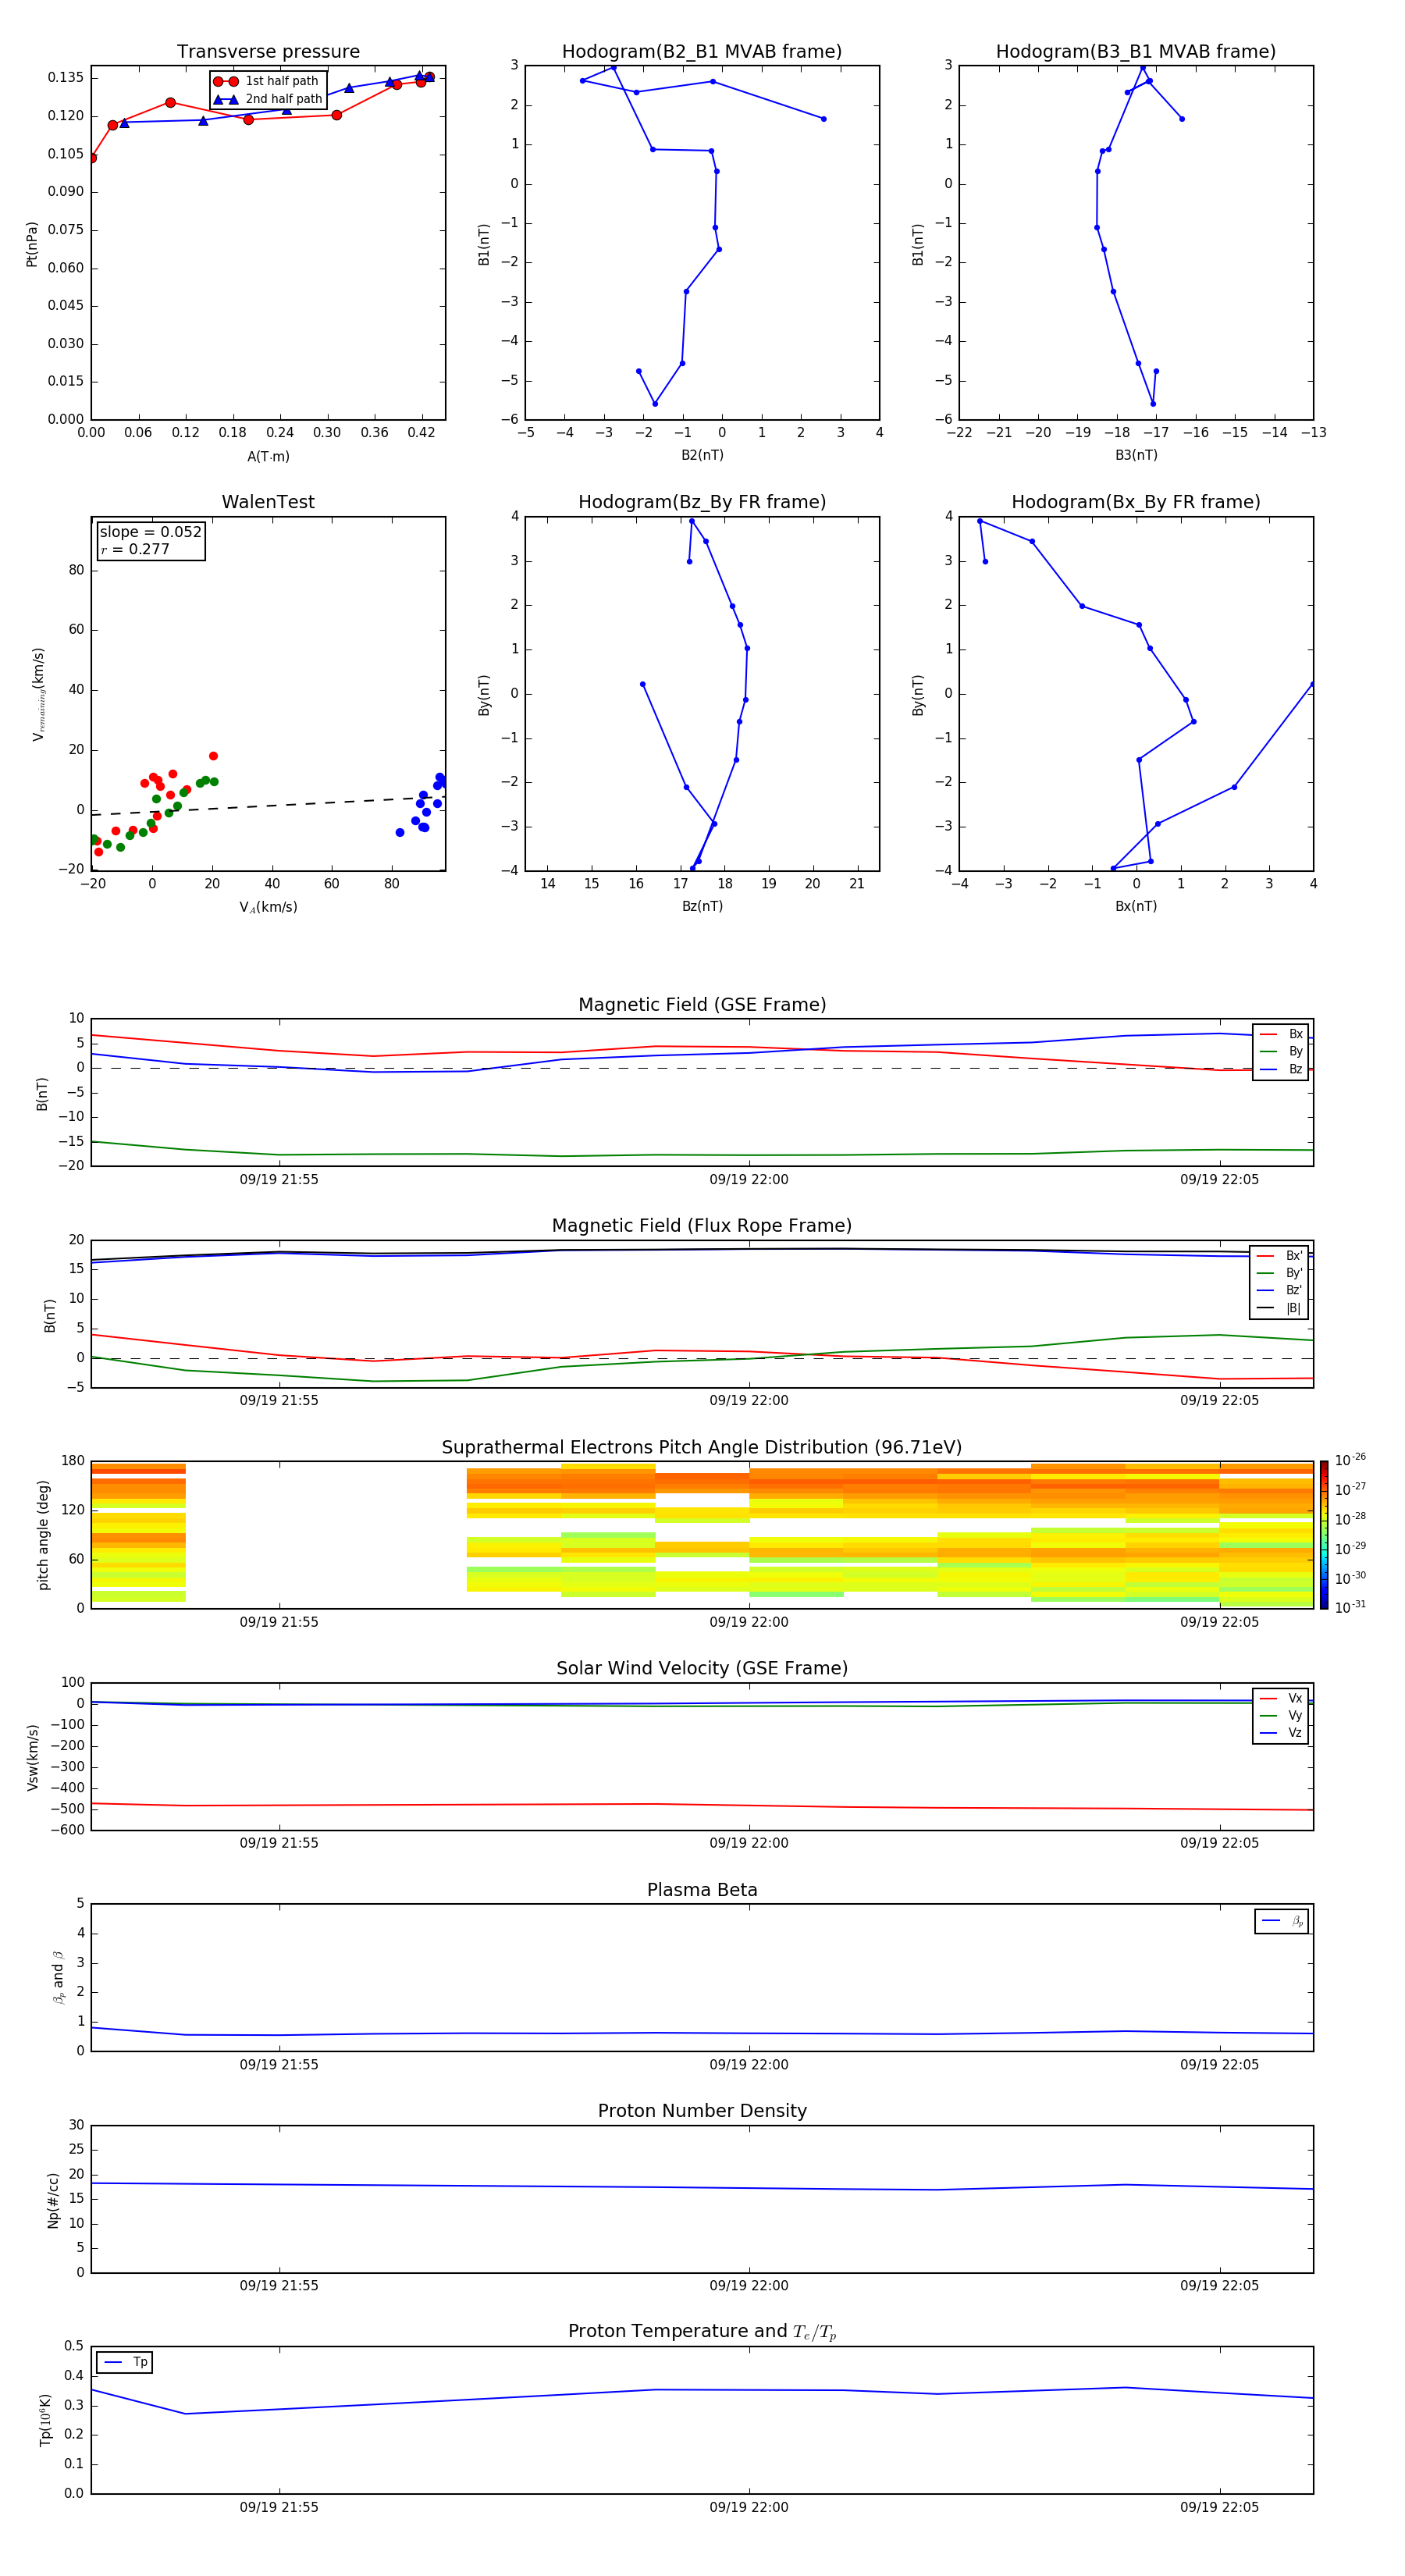Click 'Proton Temperature and Te/Tp' title
This screenshot has height=2576, width=1405.
[702, 2332]
